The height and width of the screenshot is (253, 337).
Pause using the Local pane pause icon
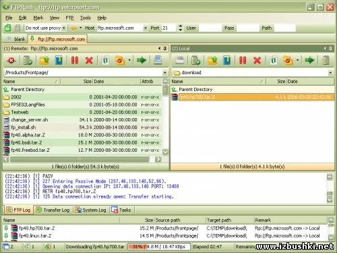243,60
